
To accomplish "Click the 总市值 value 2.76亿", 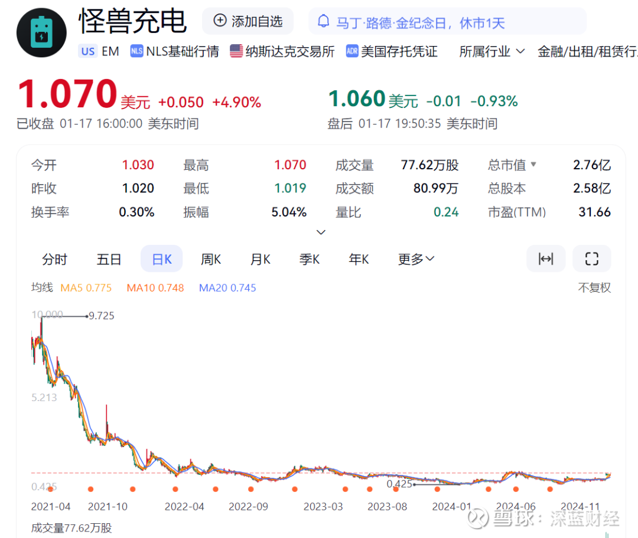I will point(592,165).
